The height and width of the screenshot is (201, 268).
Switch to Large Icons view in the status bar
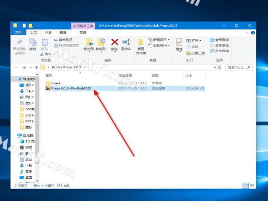(x=251, y=185)
